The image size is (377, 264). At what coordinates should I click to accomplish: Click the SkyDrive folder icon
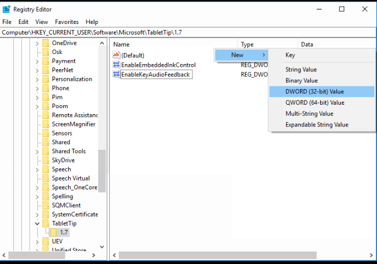click(x=45, y=160)
